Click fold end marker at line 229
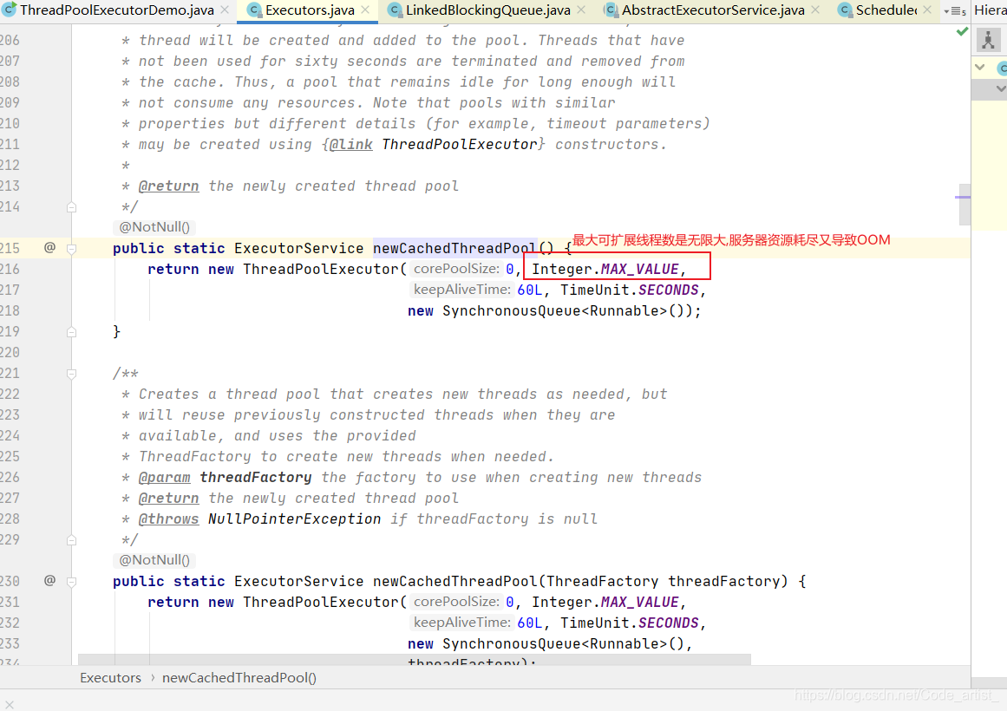1007x711 pixels. click(x=71, y=540)
